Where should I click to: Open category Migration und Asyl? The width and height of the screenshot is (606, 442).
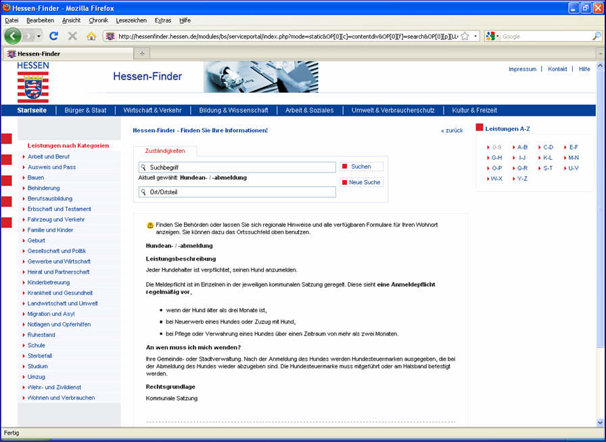point(51,314)
